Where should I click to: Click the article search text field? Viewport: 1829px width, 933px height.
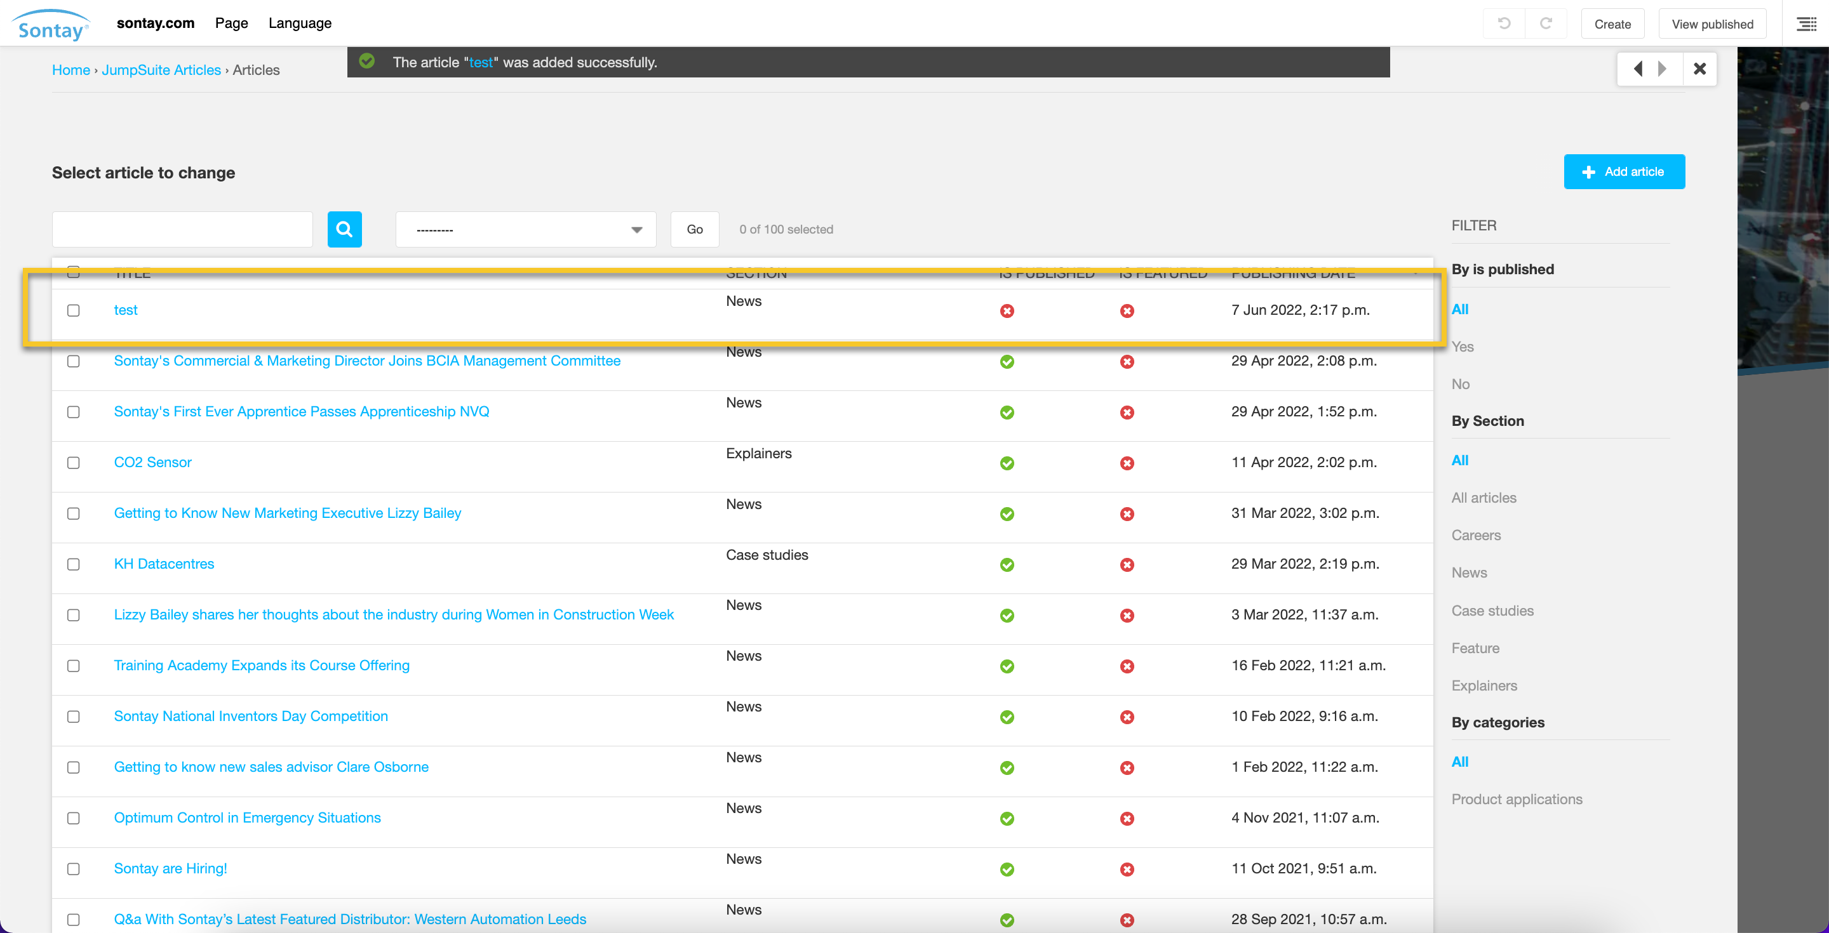182,229
